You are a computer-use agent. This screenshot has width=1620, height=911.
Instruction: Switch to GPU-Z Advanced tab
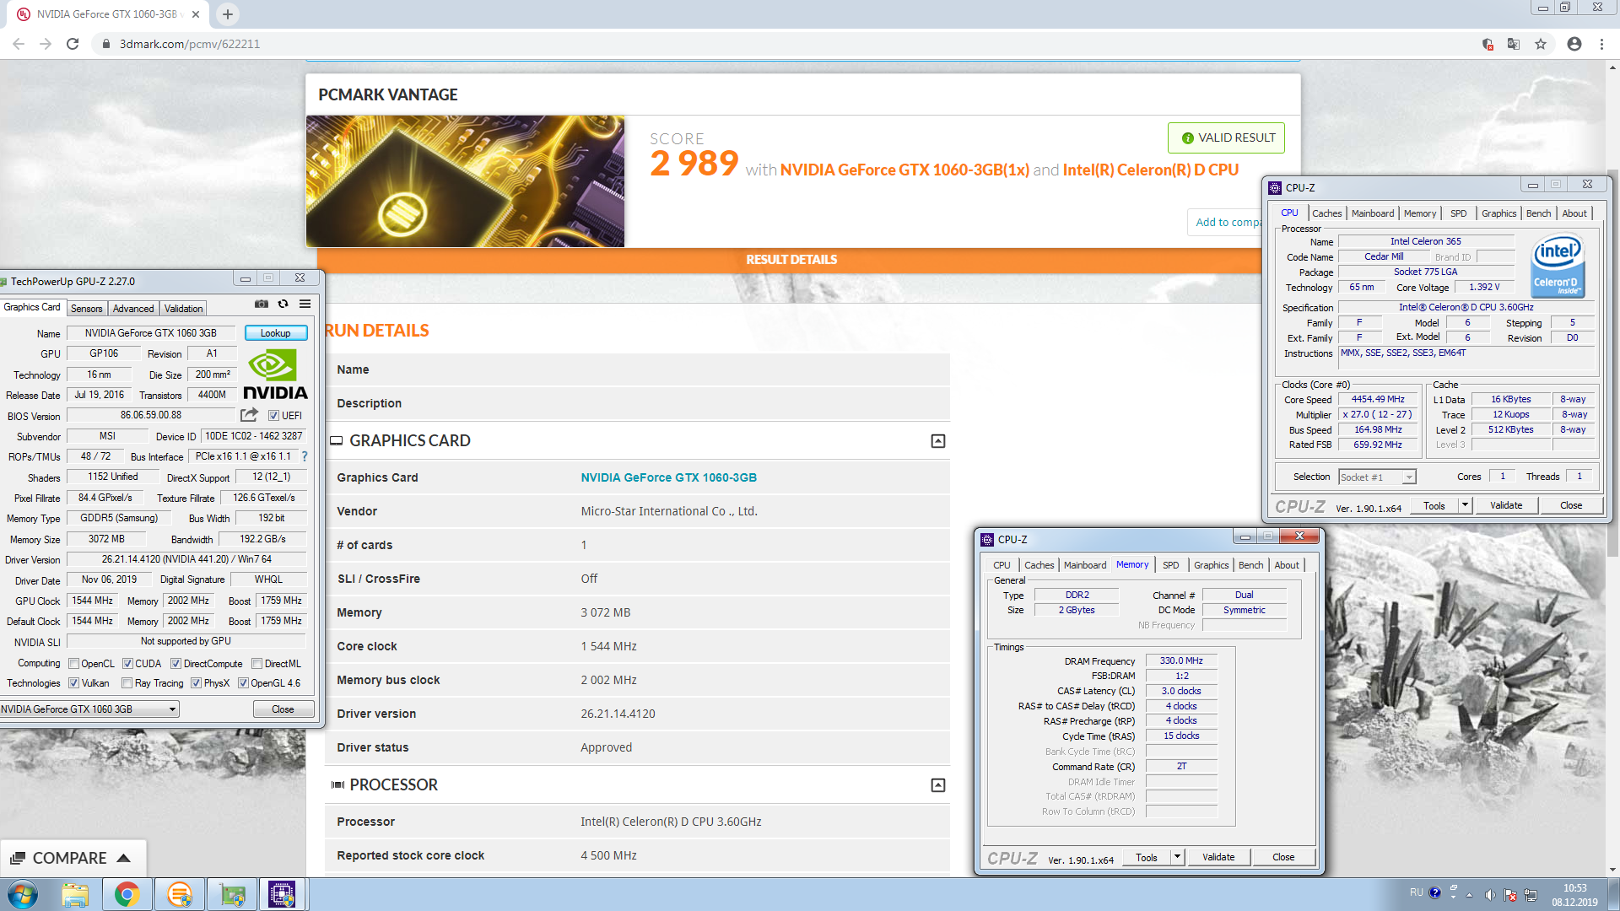(133, 309)
